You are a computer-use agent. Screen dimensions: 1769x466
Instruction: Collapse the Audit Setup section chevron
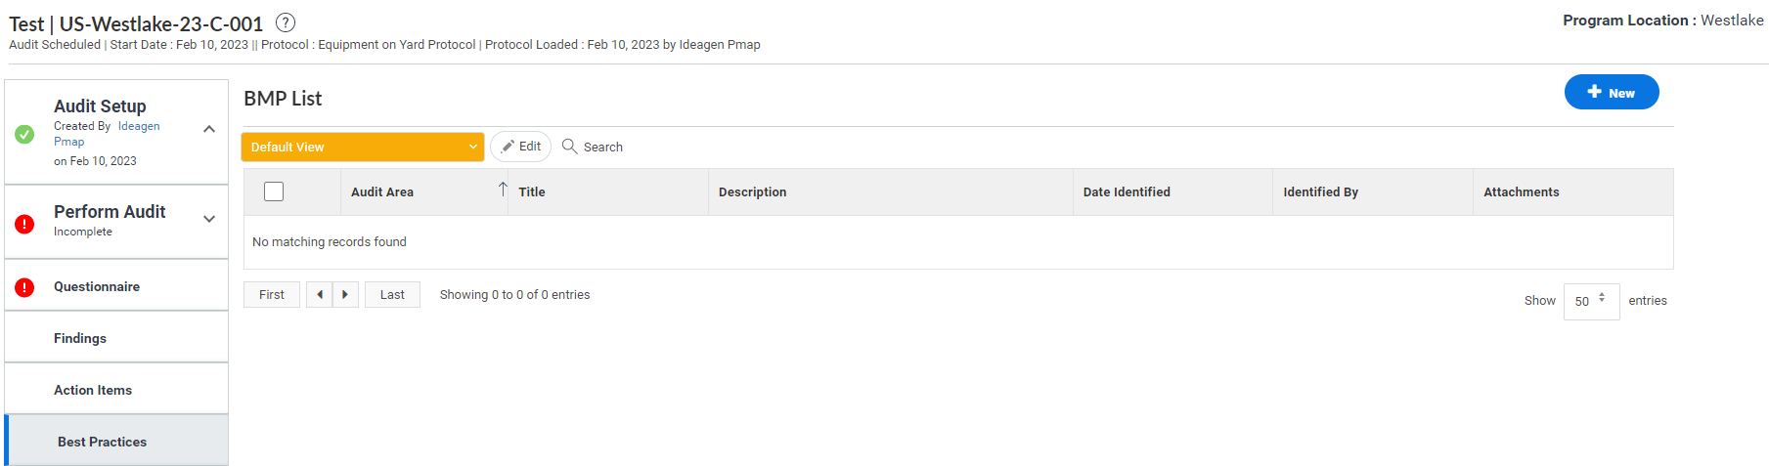tap(209, 129)
